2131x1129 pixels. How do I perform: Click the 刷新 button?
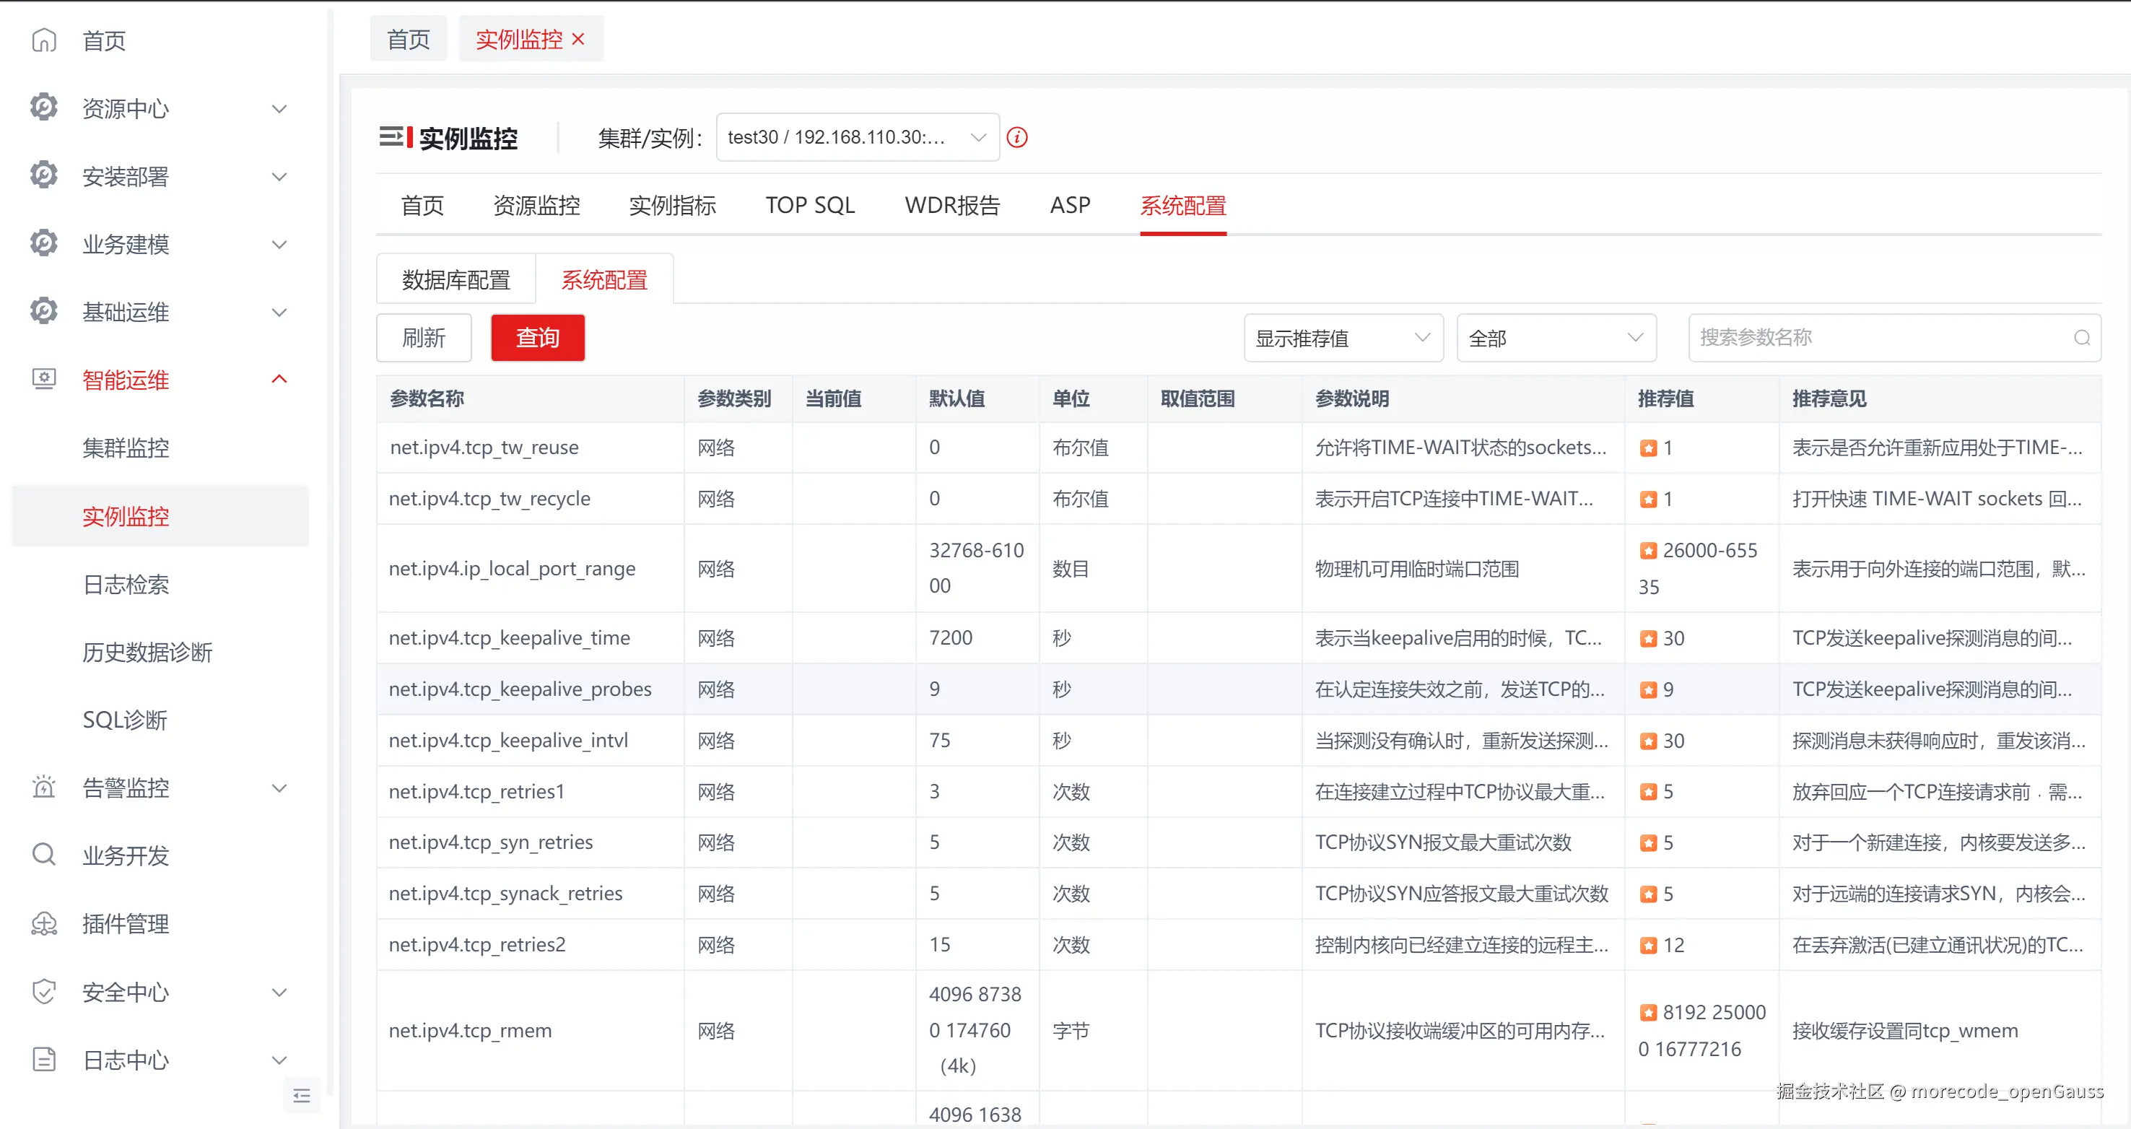pos(424,337)
